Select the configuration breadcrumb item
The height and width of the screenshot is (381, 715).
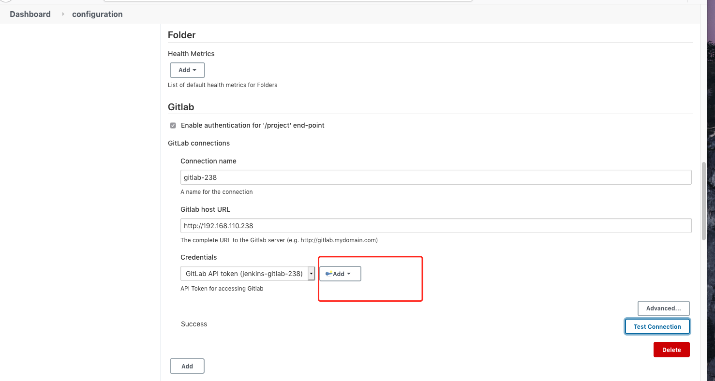point(97,14)
